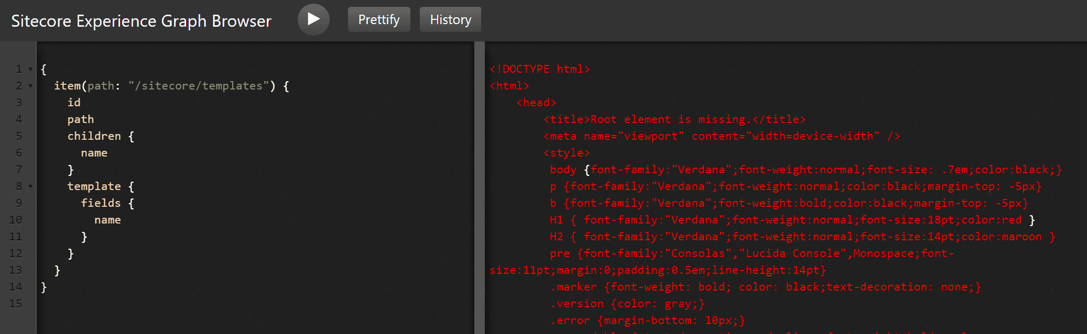Collapse the item block fold arrow at line 2
The width and height of the screenshot is (1087, 334).
30,86
